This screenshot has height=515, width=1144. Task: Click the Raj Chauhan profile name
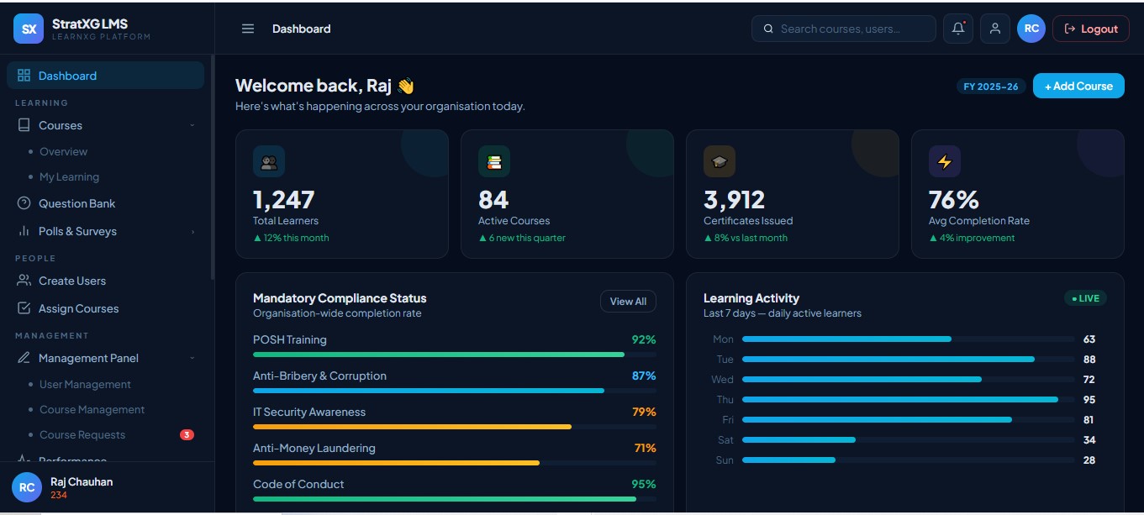(x=82, y=481)
